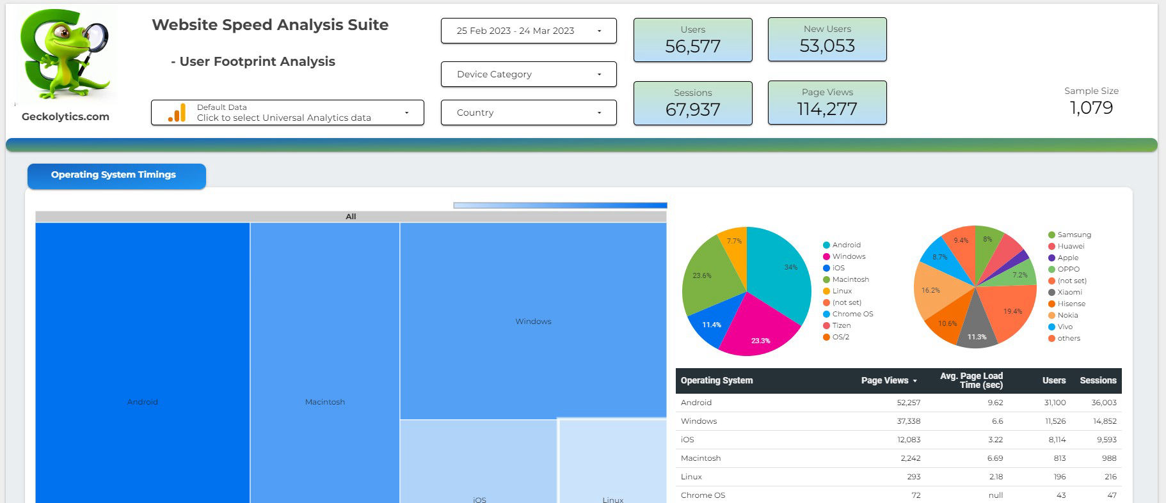Select the Android block in treemap
Screen dimensions: 1166x503
(143, 362)
